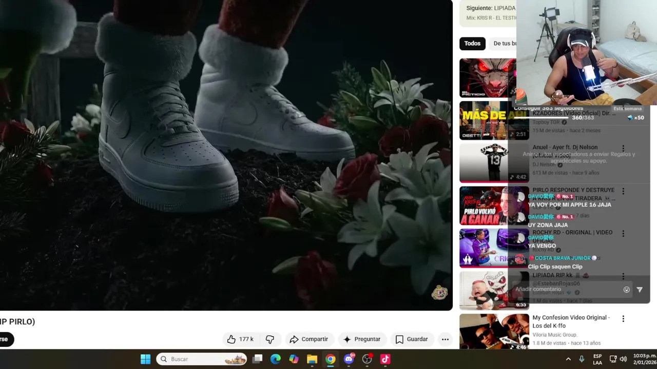Open the three-dot more actions menu under the video
Image resolution: width=657 pixels, height=369 pixels.
point(445,339)
